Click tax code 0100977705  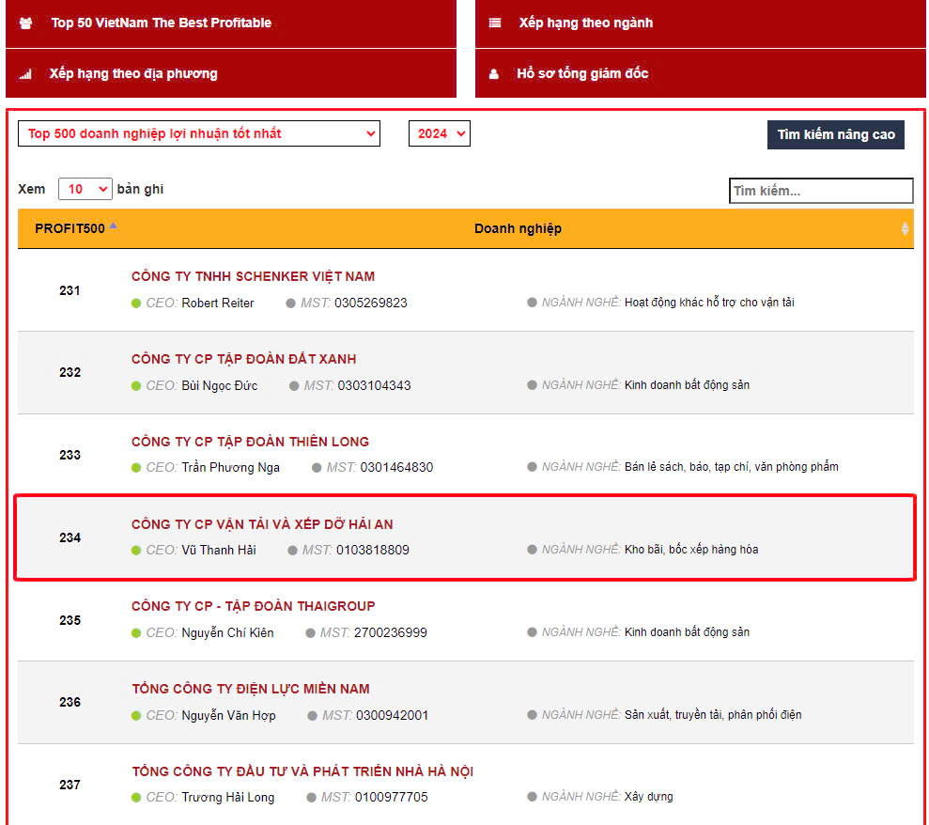[x=391, y=798]
